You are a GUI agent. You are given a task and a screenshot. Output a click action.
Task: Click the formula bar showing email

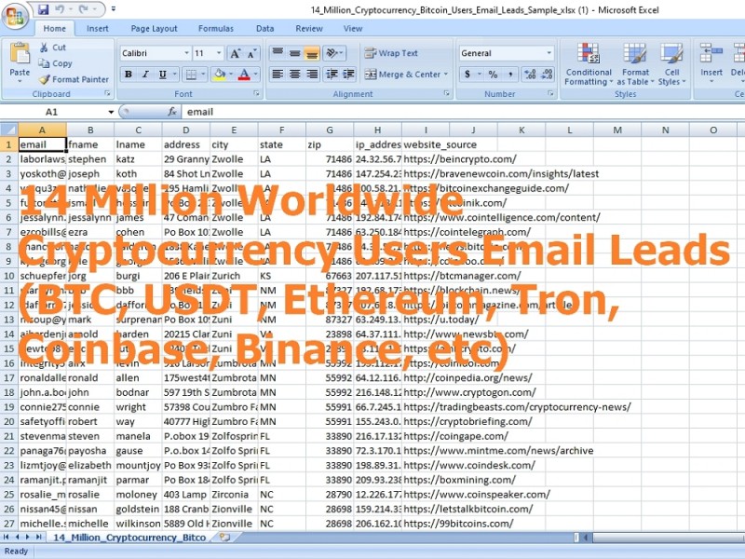(463, 112)
